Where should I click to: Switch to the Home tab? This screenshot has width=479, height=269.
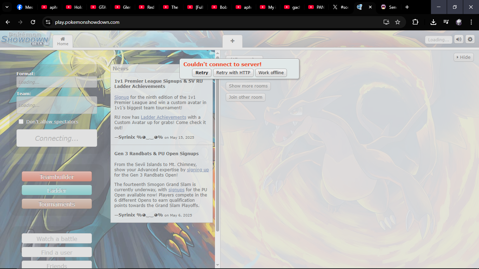(x=63, y=41)
